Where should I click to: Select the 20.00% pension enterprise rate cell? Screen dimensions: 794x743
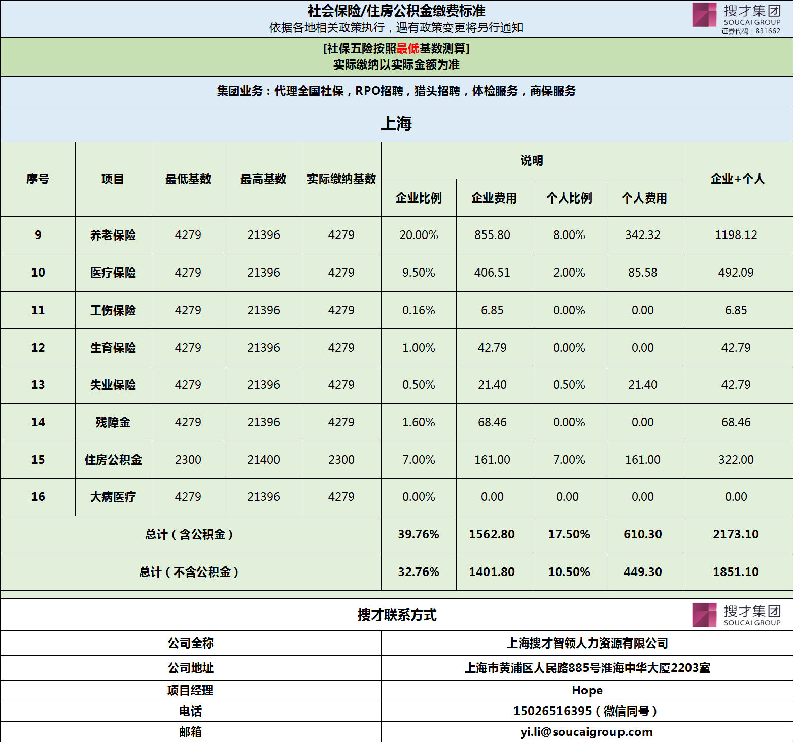pyautogui.click(x=419, y=235)
